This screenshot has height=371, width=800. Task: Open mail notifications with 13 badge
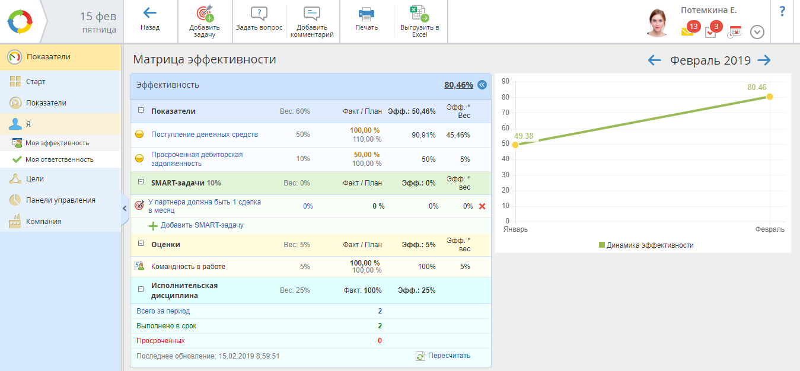688,31
